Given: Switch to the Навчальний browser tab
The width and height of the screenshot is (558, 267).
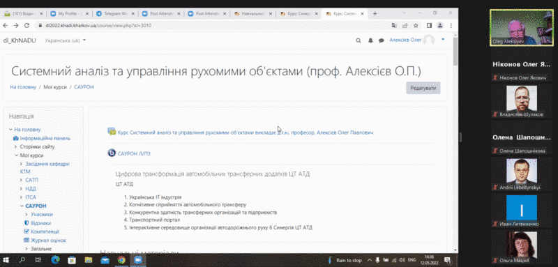Looking at the screenshot, I should [x=252, y=13].
